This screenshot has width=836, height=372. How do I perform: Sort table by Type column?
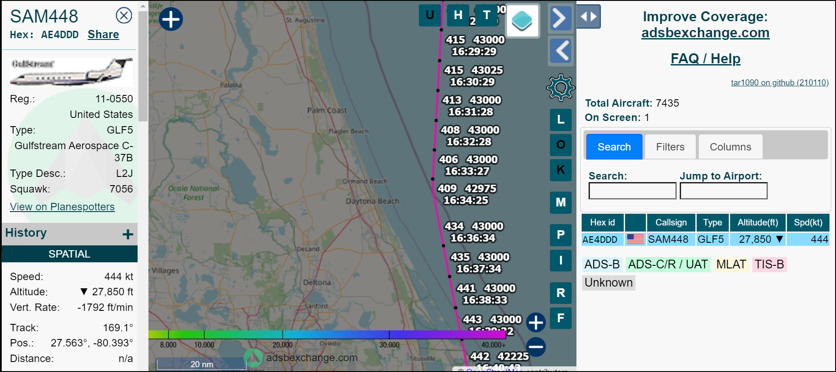pyautogui.click(x=713, y=222)
